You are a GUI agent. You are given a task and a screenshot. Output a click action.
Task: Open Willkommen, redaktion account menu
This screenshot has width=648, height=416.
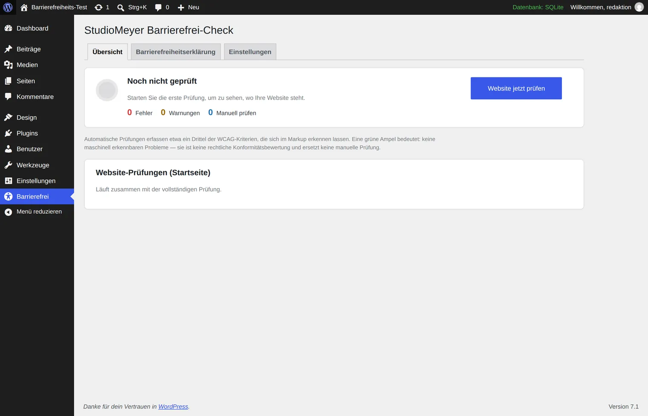tap(607, 7)
